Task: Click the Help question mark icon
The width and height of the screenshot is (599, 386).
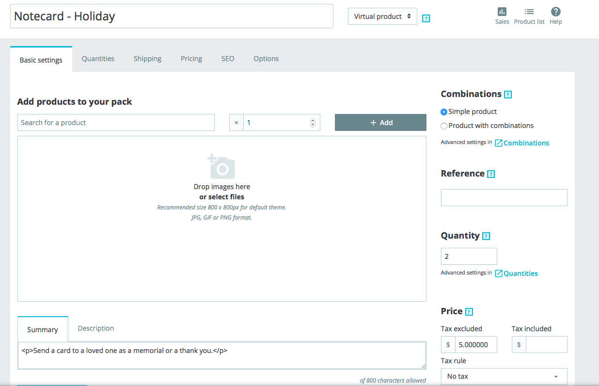Action: point(556,12)
